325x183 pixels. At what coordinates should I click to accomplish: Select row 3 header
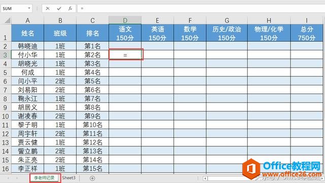tap(6, 55)
